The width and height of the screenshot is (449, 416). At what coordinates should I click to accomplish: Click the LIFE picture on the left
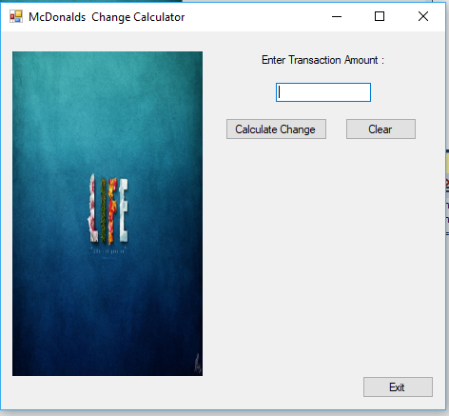[x=107, y=213]
